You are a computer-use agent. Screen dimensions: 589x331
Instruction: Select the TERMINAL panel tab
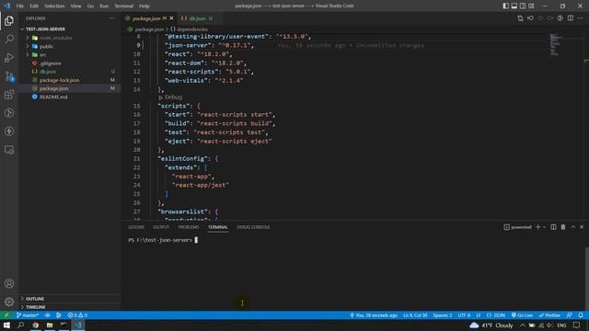pyautogui.click(x=218, y=227)
